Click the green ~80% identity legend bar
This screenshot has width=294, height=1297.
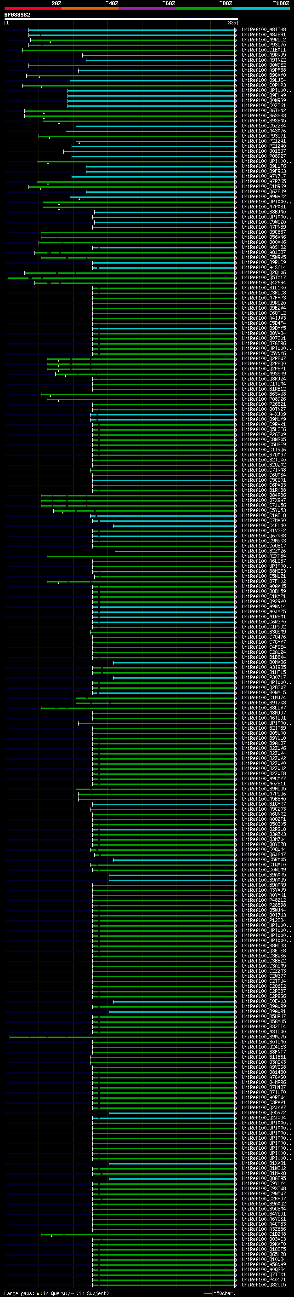(x=204, y=8)
